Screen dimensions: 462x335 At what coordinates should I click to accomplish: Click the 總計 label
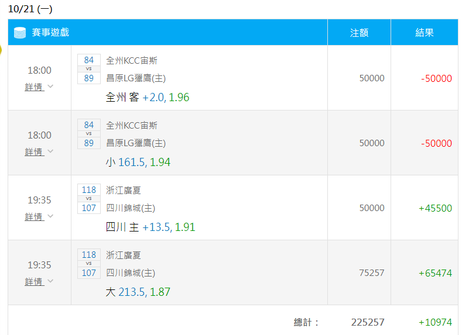306,322
